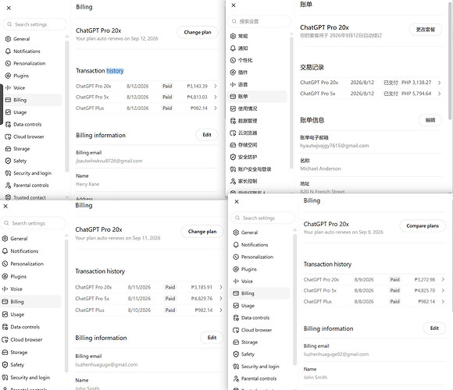Select 数据管理 in the Chinese settings sidebar
This screenshot has height=390, width=453.
click(257, 121)
